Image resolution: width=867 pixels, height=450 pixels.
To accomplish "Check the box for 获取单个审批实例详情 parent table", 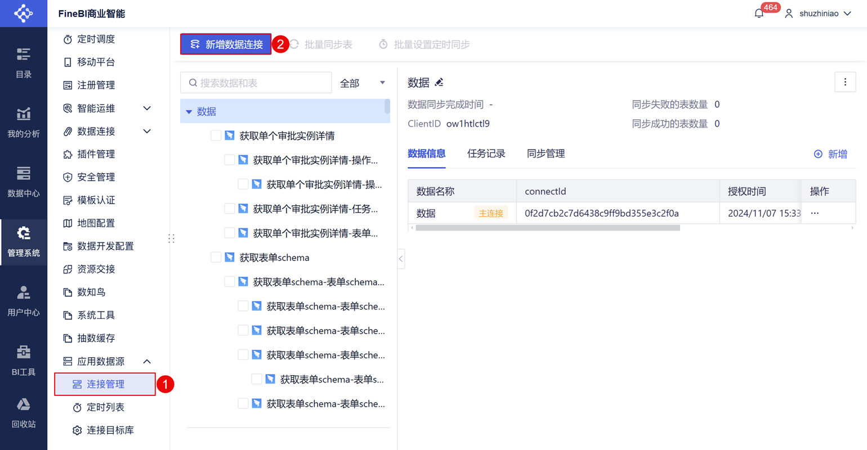I will point(216,136).
